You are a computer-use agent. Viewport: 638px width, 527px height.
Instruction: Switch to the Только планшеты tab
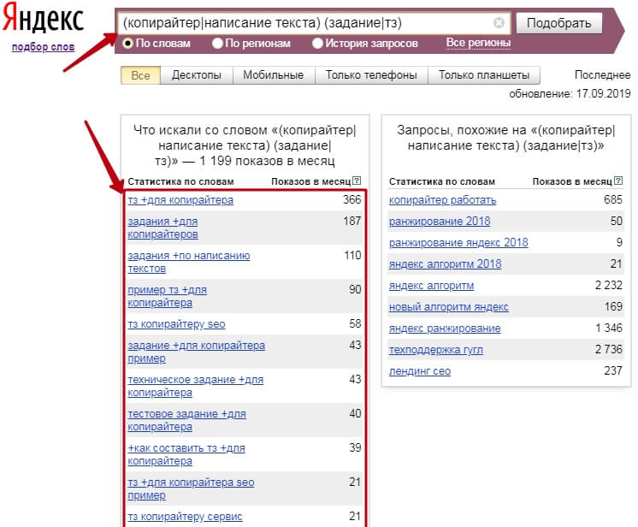pos(484,75)
